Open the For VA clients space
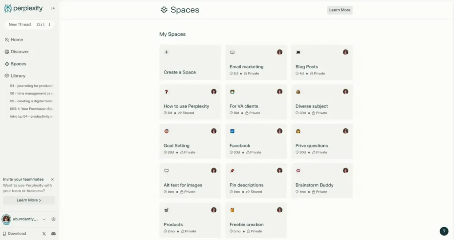The height and width of the screenshot is (240, 454). 256,102
